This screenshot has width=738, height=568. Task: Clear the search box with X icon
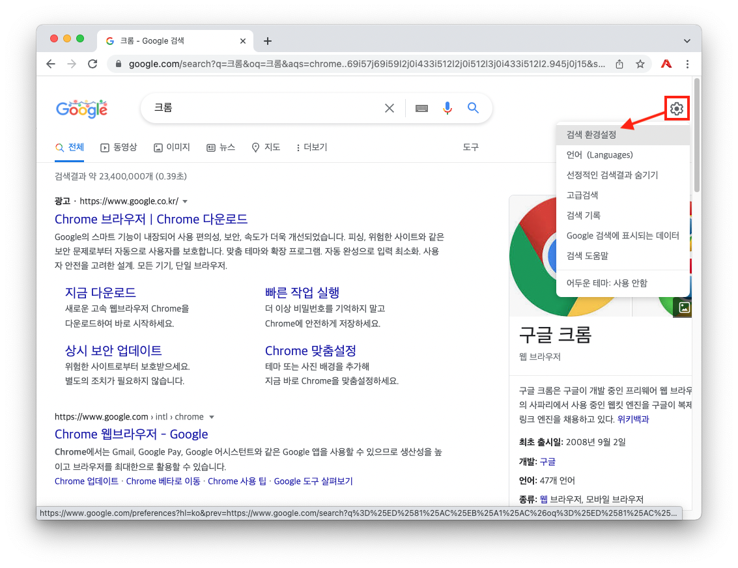[x=390, y=108]
